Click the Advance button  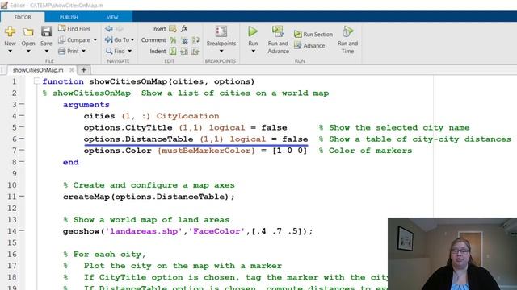pyautogui.click(x=309, y=45)
